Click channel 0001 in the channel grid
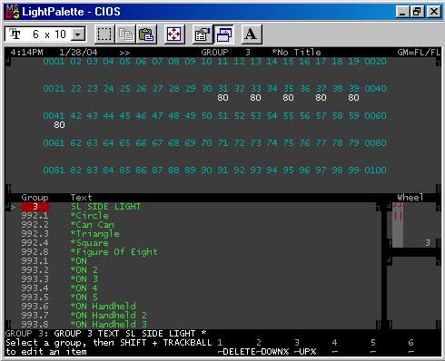Image resolution: width=445 pixels, height=361 pixels. click(54, 62)
